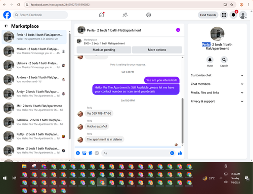Viewport: 253px width, 194px height.
Task: Open the emoji picker in message field
Action: [x=172, y=153]
